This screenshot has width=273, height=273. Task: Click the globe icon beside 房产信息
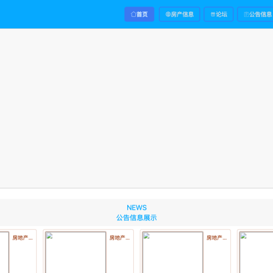(168, 14)
